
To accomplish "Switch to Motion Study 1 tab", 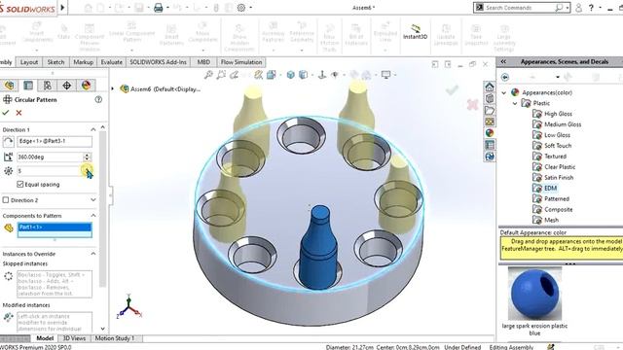I will click(x=115, y=338).
